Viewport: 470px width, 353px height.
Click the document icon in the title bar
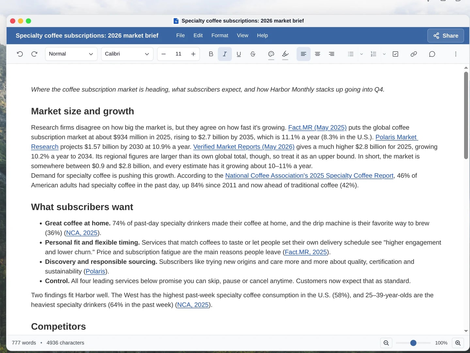click(x=176, y=21)
